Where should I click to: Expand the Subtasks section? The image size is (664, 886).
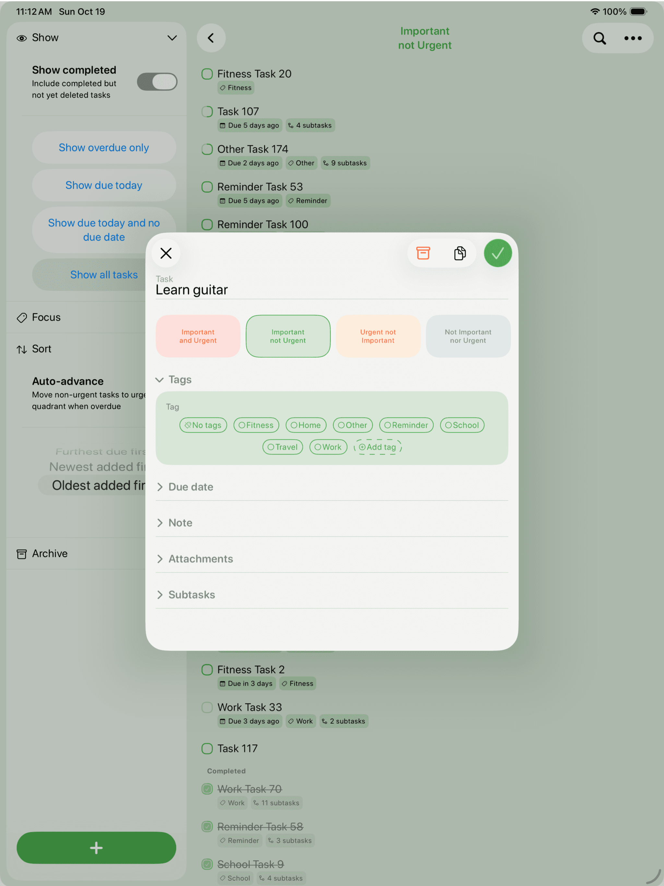(191, 594)
